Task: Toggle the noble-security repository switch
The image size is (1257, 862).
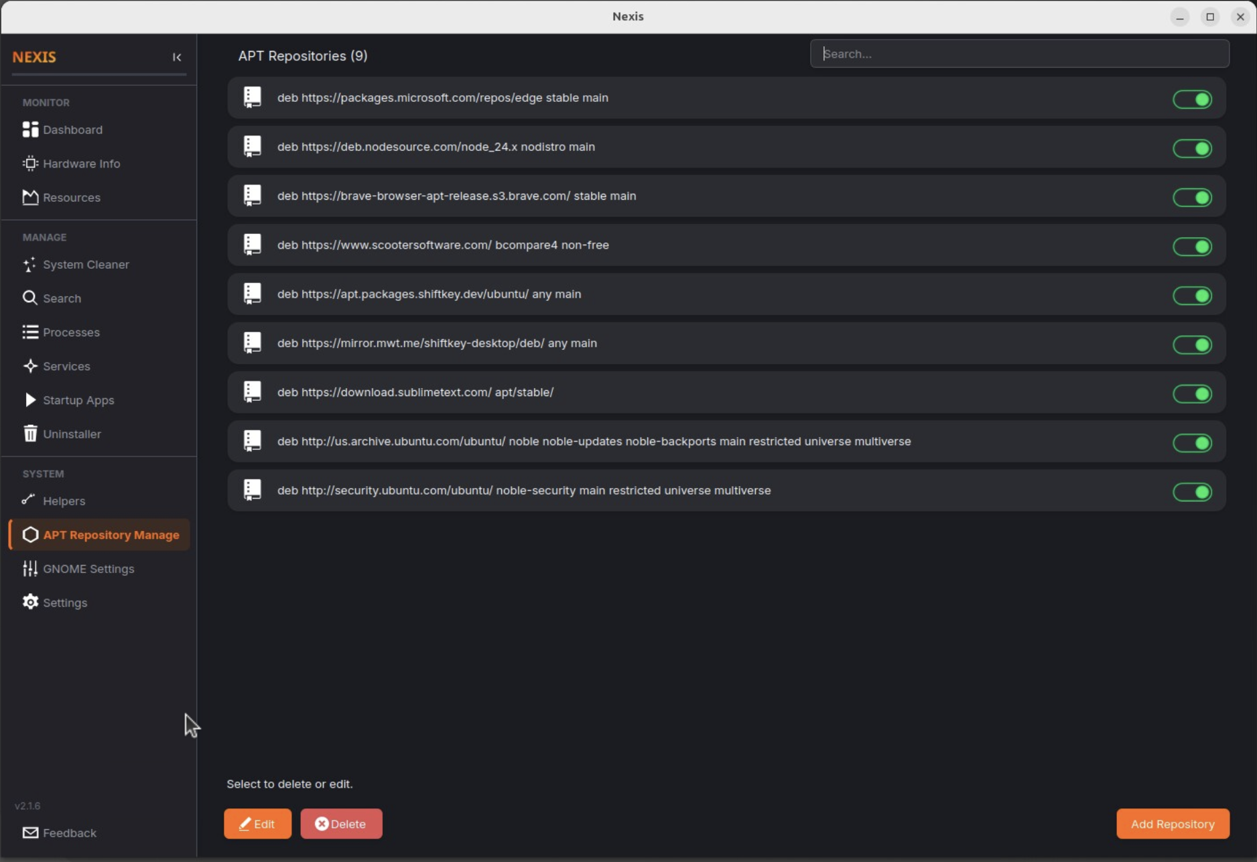Action: [x=1193, y=491]
